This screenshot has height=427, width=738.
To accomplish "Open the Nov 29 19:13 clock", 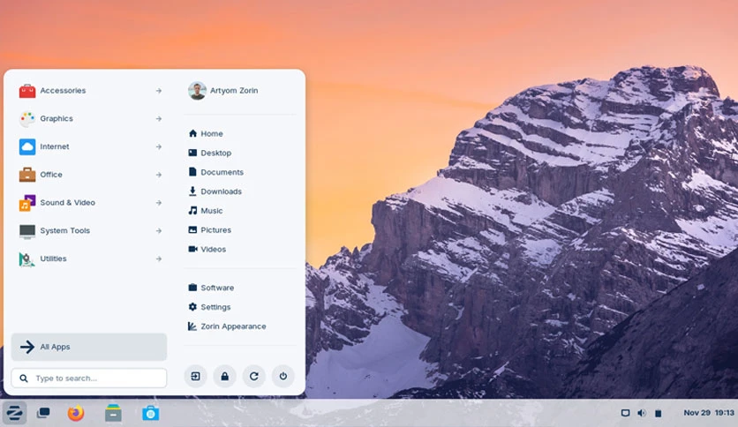I will (709, 413).
